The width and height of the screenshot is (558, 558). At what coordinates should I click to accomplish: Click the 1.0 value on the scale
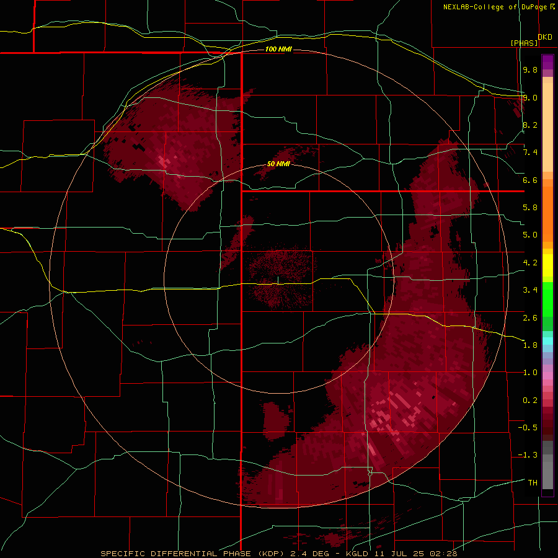(x=530, y=373)
